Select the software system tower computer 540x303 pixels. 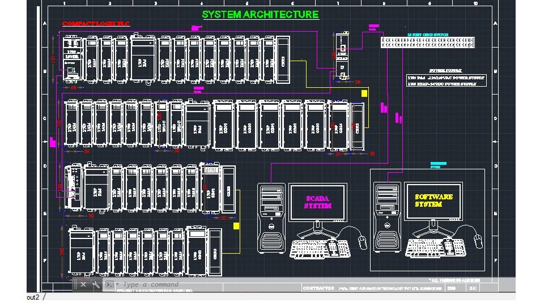[x=388, y=217]
